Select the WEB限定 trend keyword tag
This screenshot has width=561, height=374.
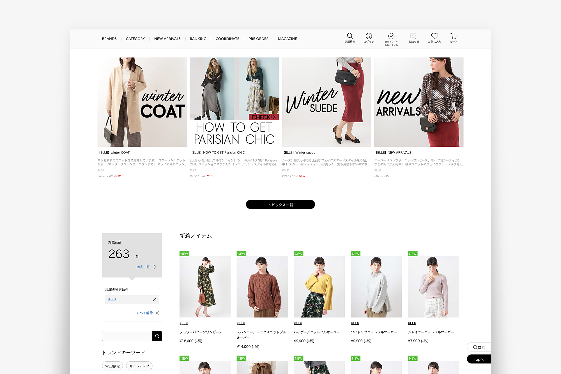(x=112, y=366)
